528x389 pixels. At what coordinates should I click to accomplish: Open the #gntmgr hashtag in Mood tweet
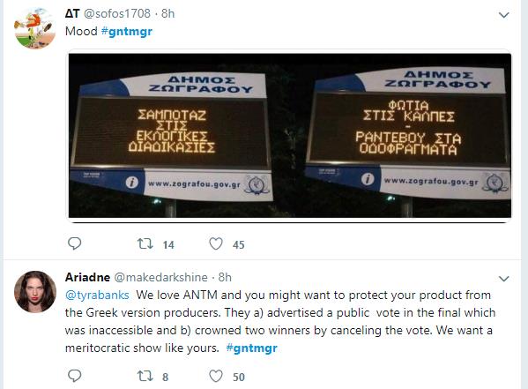[x=127, y=32]
